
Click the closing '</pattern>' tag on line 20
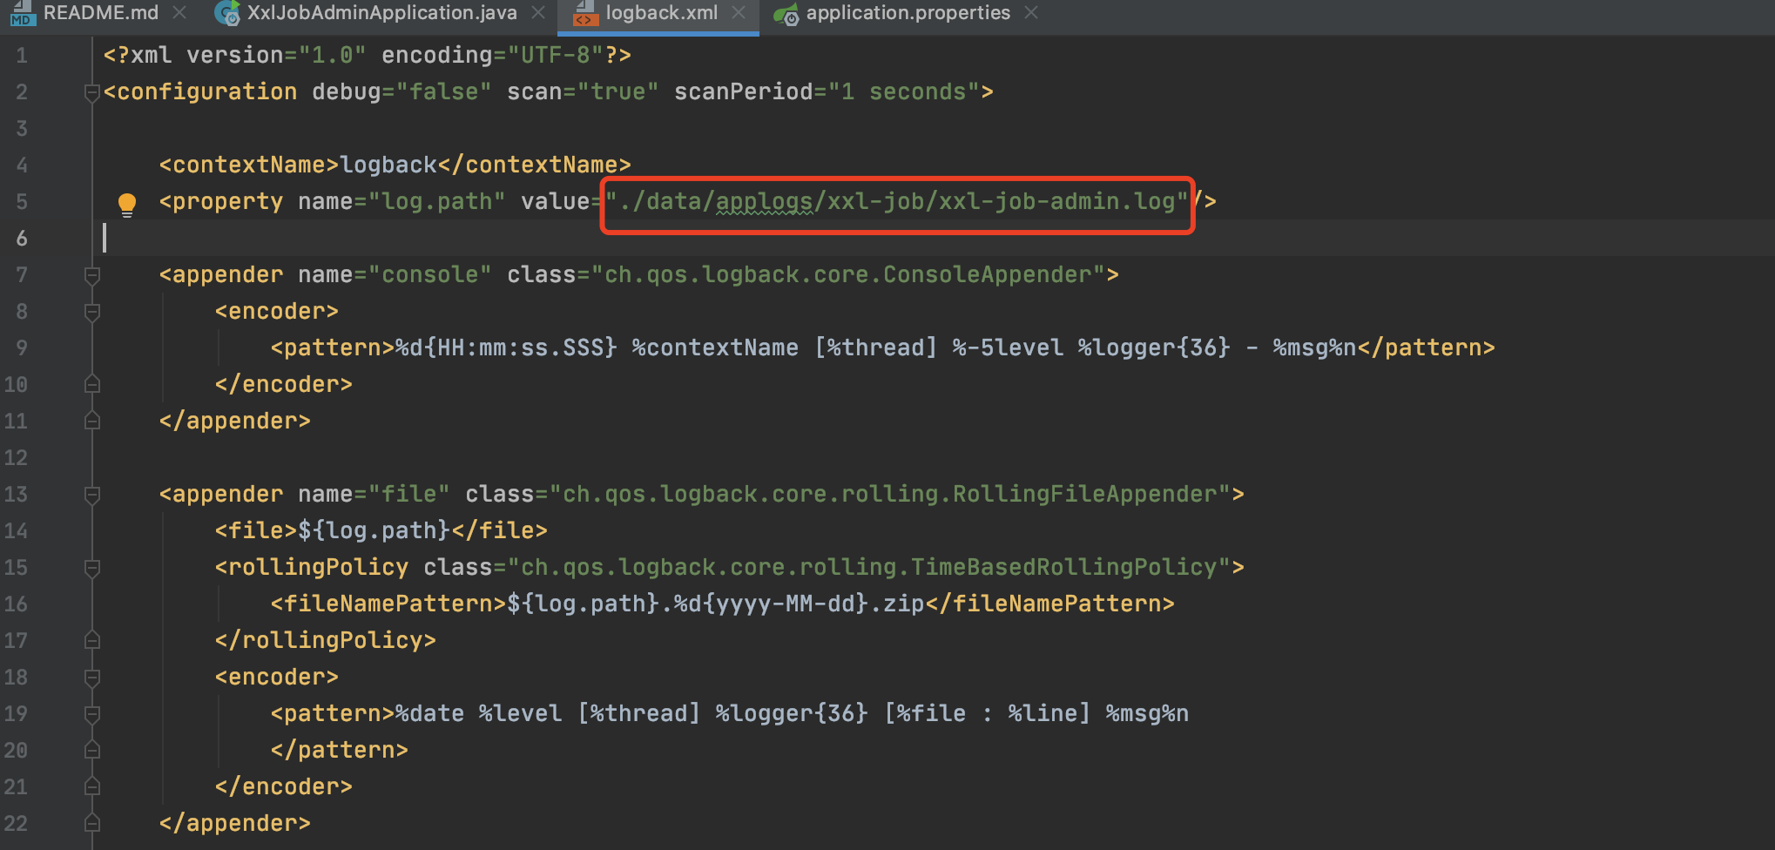tap(340, 751)
